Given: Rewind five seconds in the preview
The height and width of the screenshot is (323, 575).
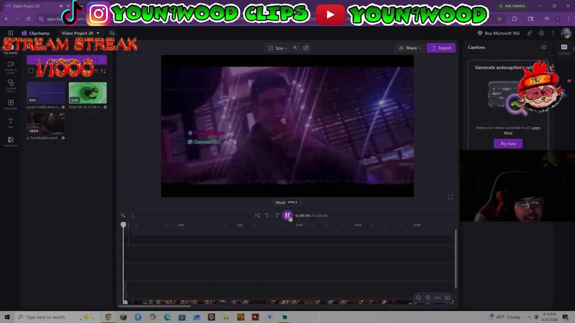Looking at the screenshot, I should [267, 215].
